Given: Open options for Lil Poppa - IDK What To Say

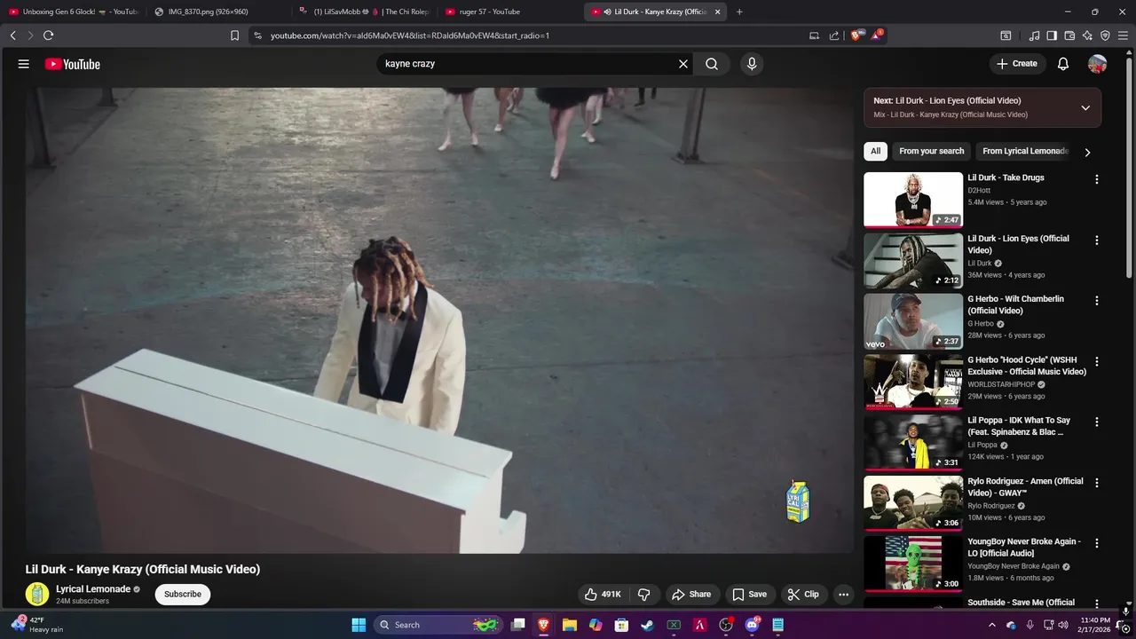Looking at the screenshot, I should click(1097, 422).
